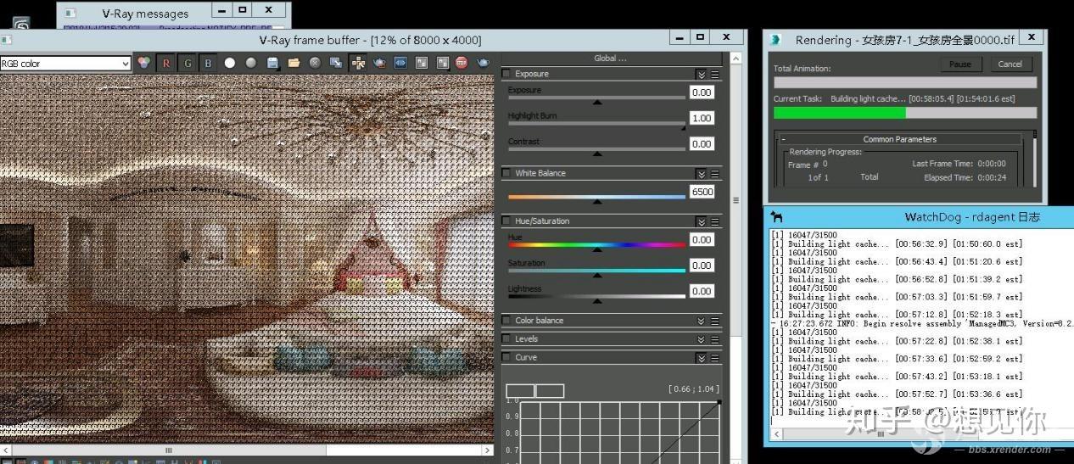The width and height of the screenshot is (1074, 464).
Task: Toggle the blue channel B button
Action: pyautogui.click(x=209, y=63)
